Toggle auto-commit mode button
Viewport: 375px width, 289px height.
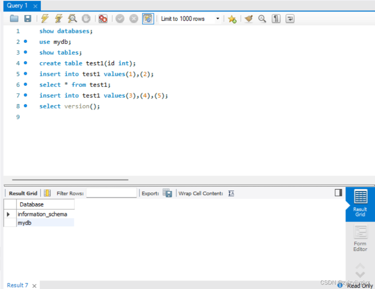point(148,19)
